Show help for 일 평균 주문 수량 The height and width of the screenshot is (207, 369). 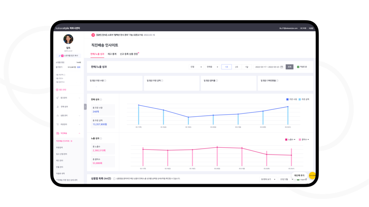[105, 80]
